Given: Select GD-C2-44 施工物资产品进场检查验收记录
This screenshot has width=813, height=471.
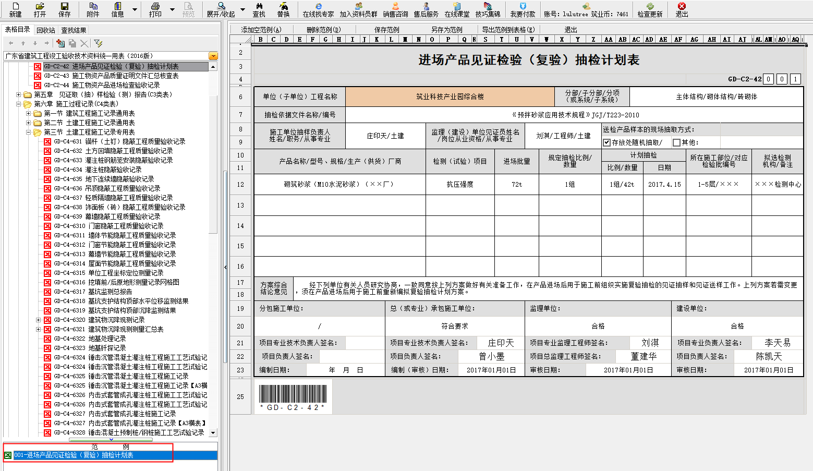Looking at the screenshot, I should point(102,85).
